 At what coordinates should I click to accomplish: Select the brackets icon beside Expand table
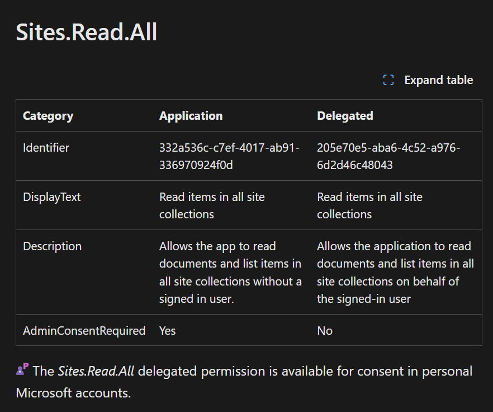click(x=388, y=80)
